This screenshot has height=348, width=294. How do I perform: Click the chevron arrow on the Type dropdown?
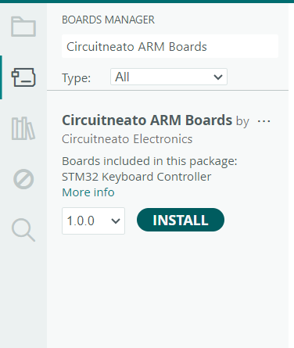pyautogui.click(x=218, y=77)
